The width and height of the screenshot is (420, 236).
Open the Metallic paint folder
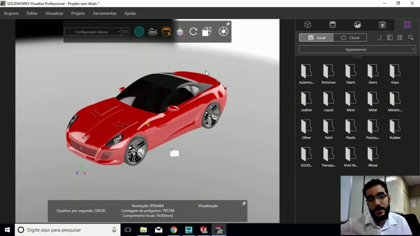[x=395, y=102]
